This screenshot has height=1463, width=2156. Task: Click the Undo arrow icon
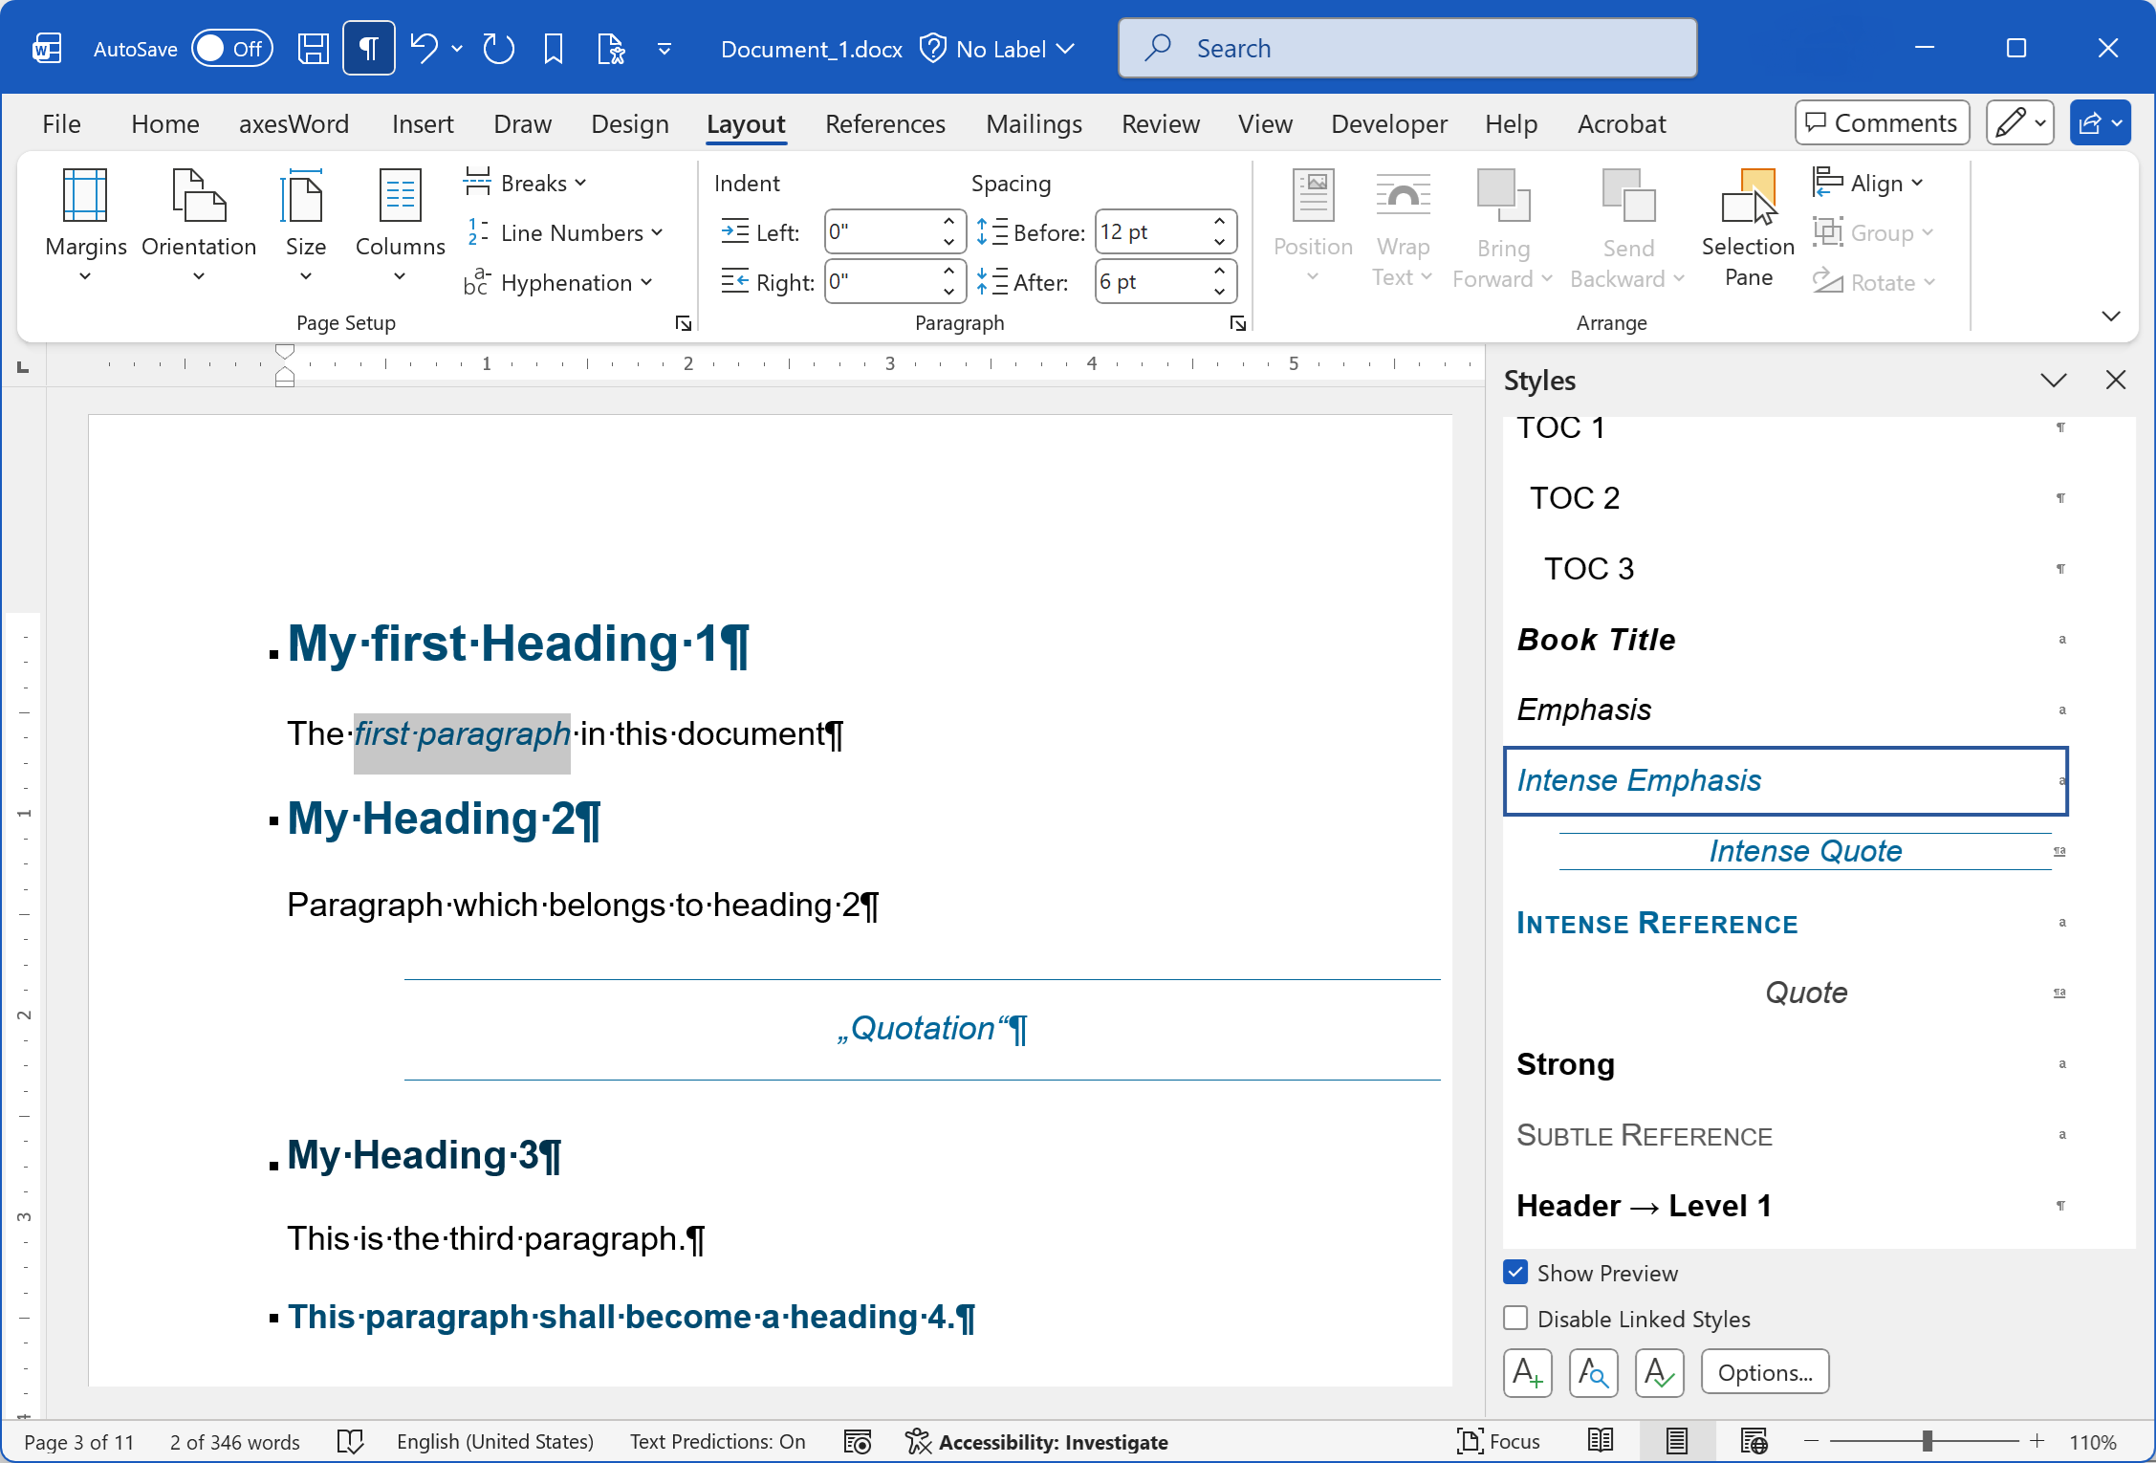point(424,48)
